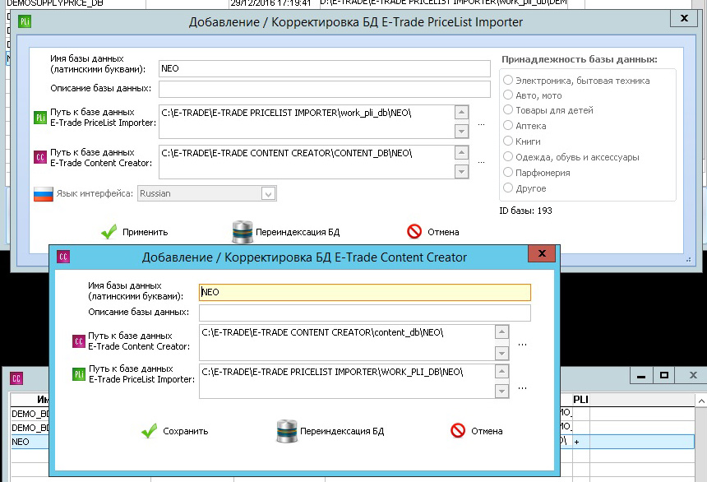Click PLI column header in background table
This screenshot has width=707, height=482.
580,400
